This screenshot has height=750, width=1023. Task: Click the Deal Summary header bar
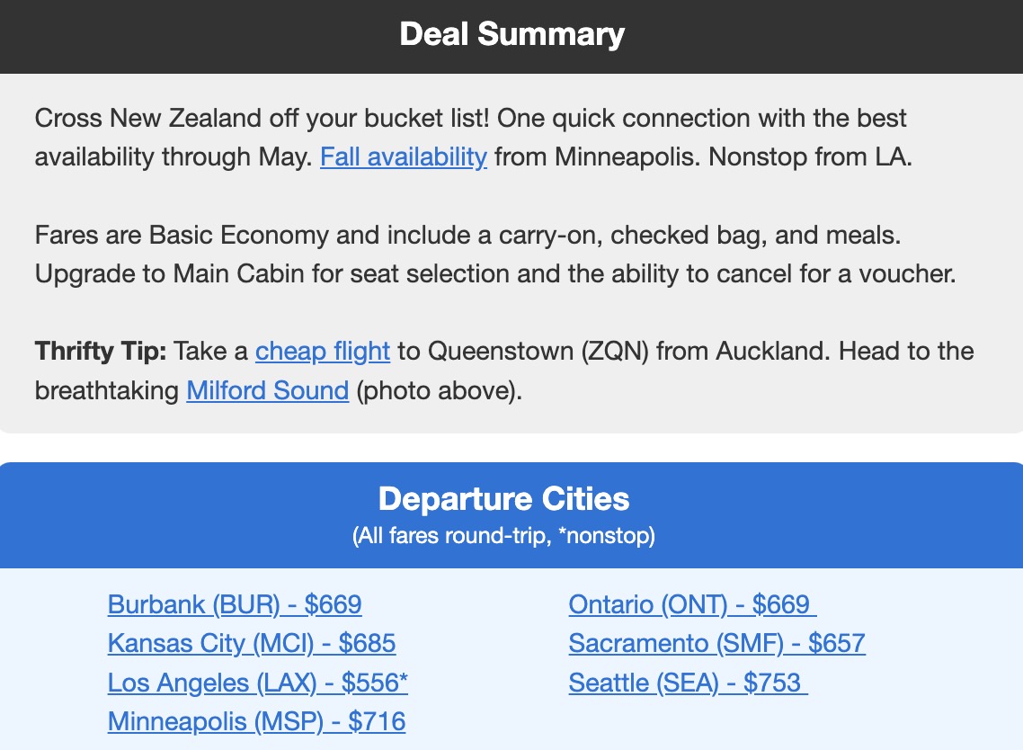[511, 34]
